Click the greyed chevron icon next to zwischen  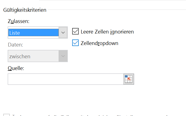coord(63,56)
